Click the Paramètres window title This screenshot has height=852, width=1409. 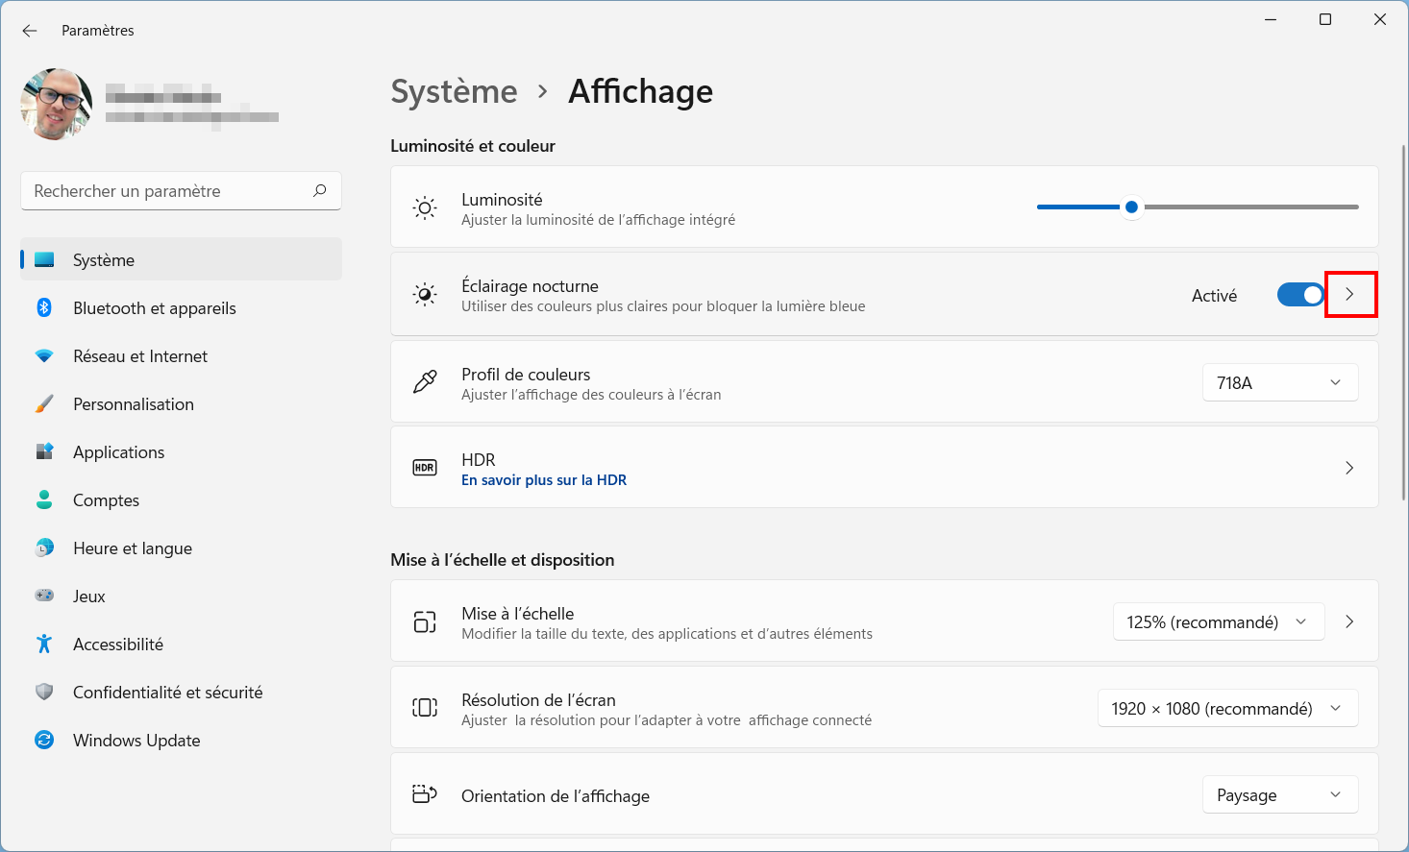point(98,31)
